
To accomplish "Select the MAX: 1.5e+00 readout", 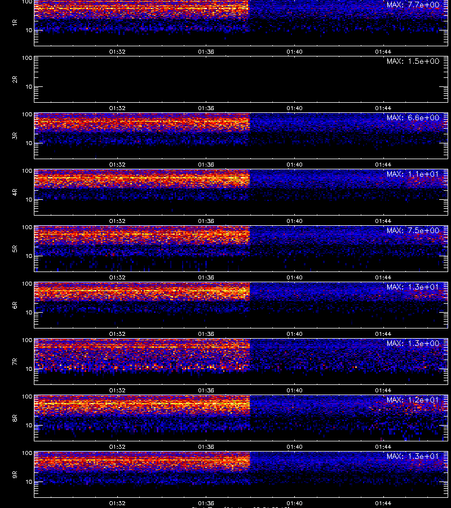I will coord(413,61).
